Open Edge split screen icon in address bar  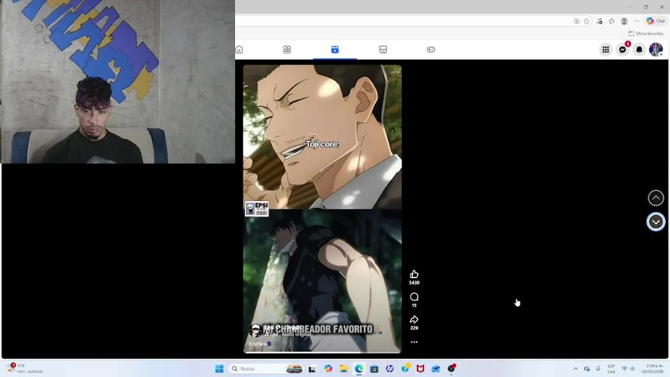click(x=576, y=21)
